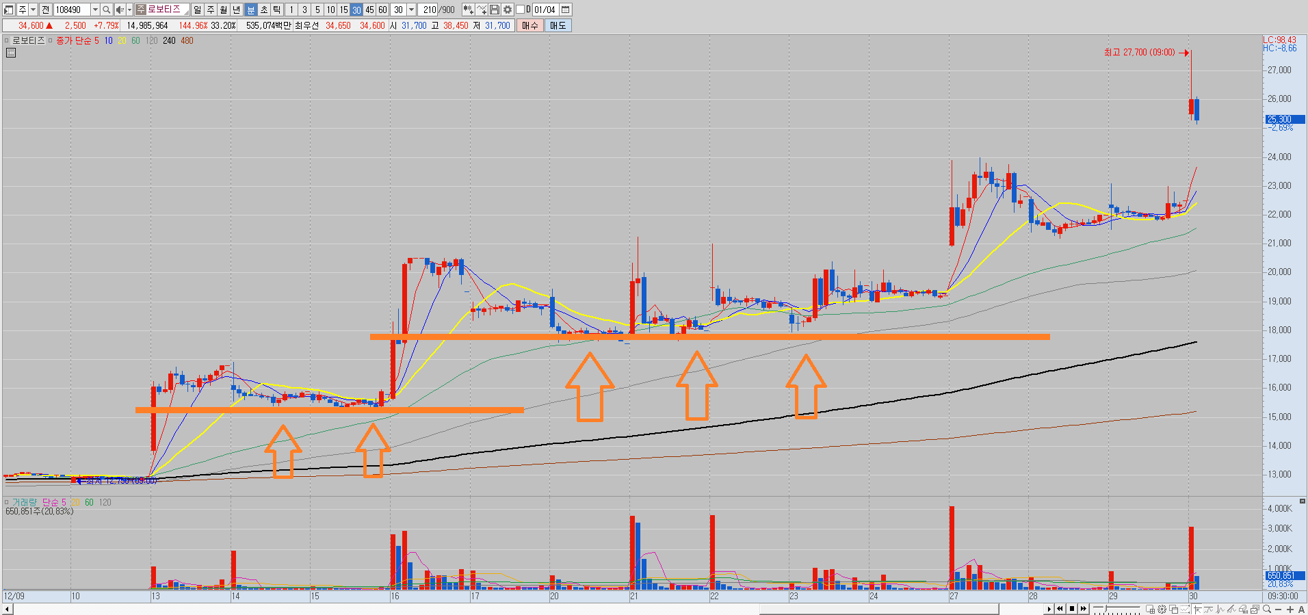Open the chart settings gear
The image size is (1308, 615).
(508, 10)
